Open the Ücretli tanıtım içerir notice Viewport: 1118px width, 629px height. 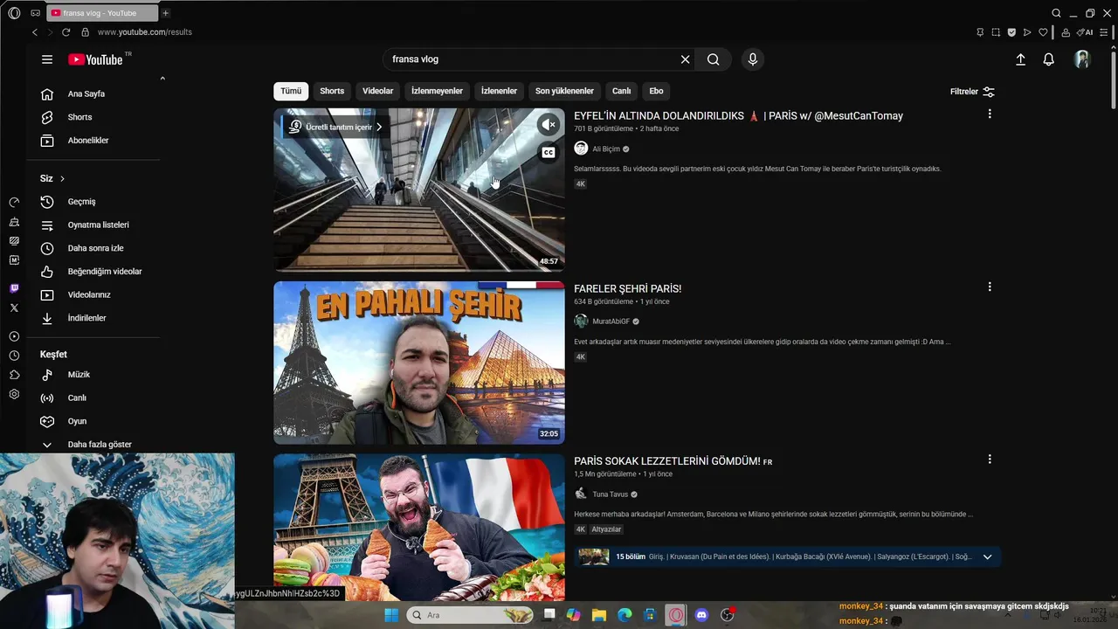click(x=335, y=127)
